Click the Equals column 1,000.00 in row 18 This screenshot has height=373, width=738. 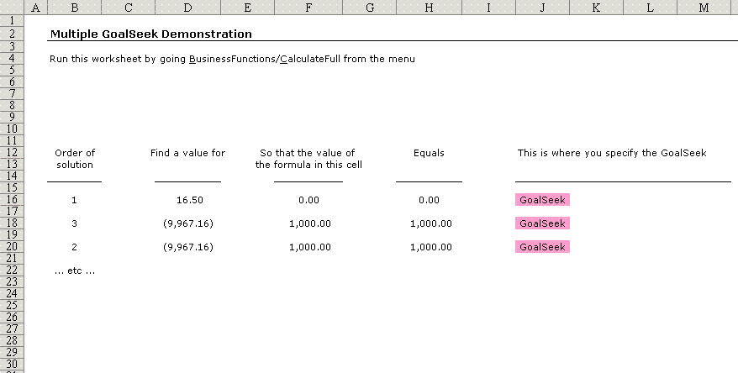(430, 223)
